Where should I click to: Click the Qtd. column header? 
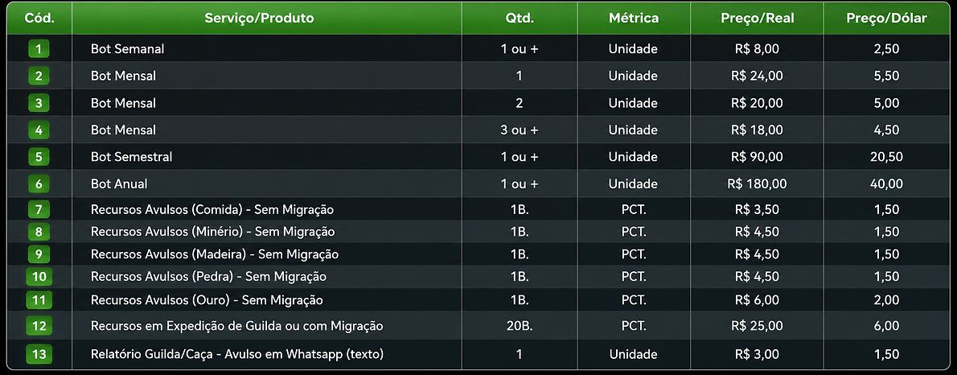(520, 19)
